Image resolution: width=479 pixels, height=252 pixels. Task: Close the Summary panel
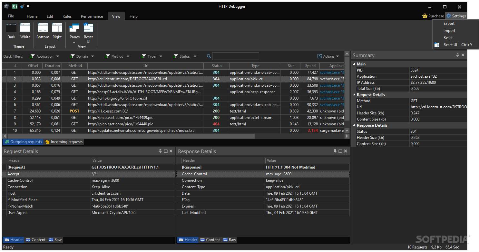[x=463, y=55]
